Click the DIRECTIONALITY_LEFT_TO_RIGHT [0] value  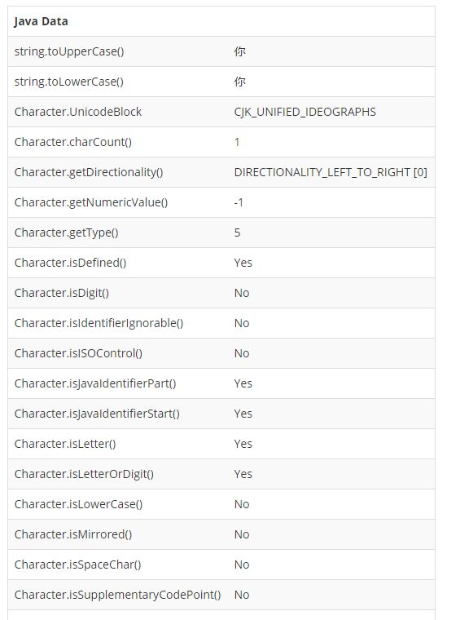[331, 172]
